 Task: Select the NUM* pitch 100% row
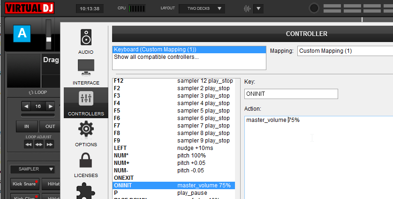tap(174, 156)
